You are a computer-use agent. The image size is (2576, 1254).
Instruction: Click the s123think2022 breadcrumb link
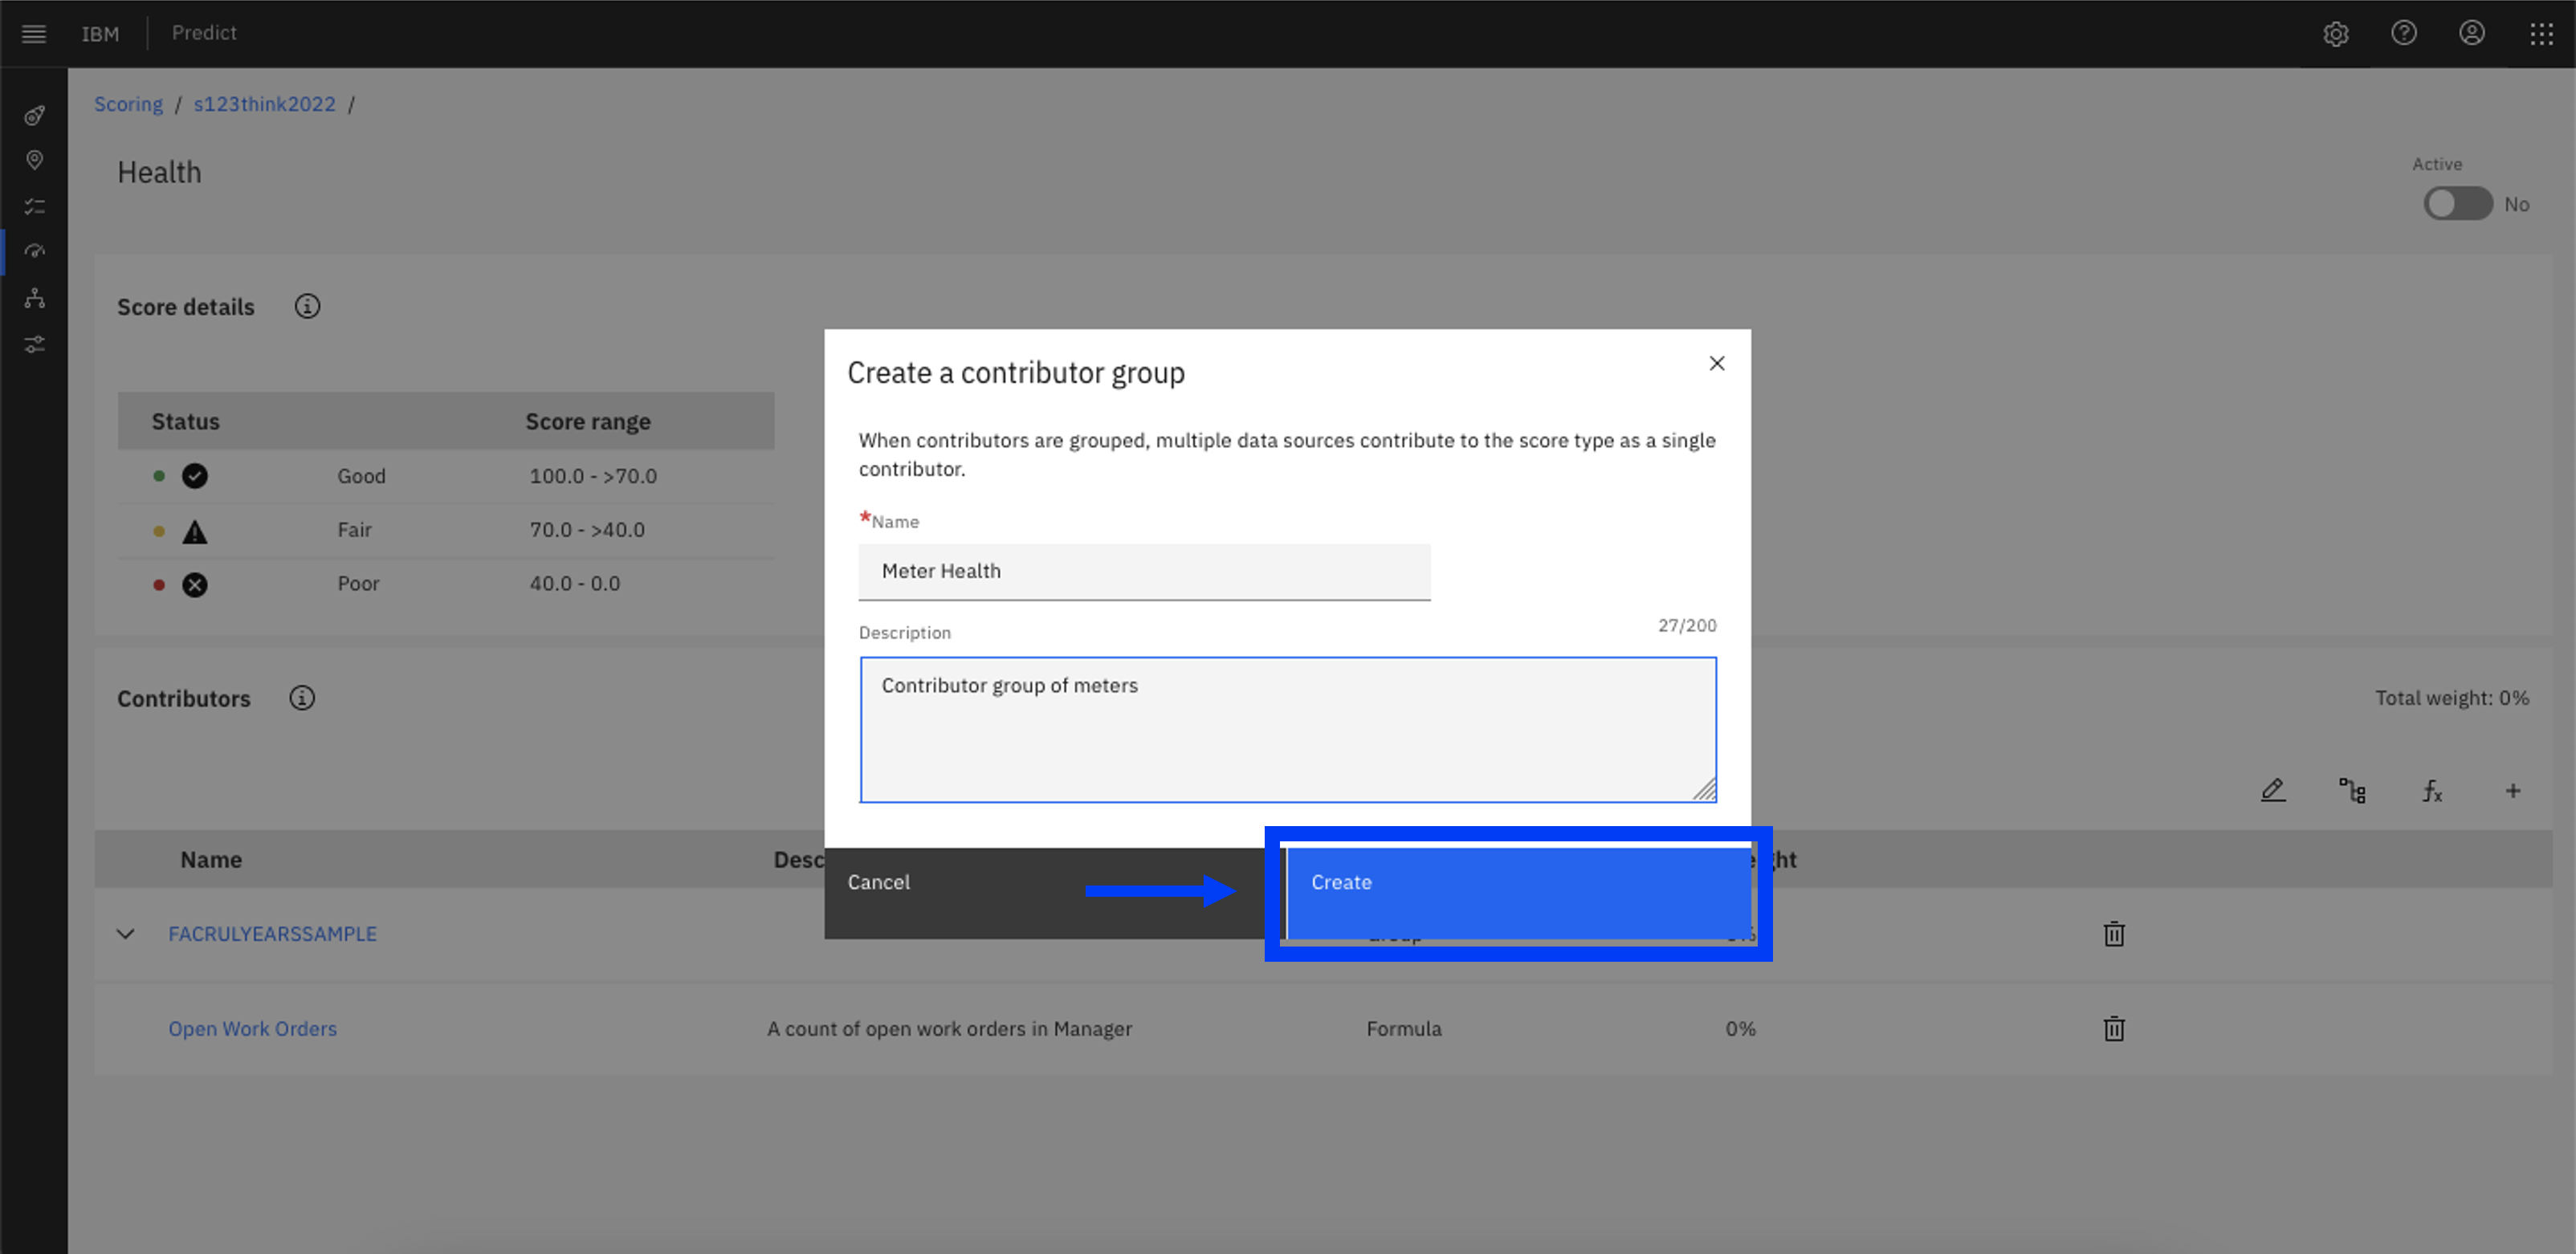pos(263,104)
